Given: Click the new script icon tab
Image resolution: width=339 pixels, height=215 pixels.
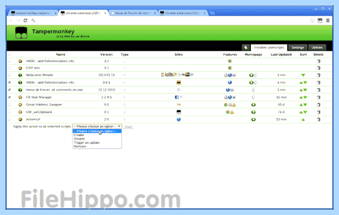Looking at the screenshot, I should (246, 47).
